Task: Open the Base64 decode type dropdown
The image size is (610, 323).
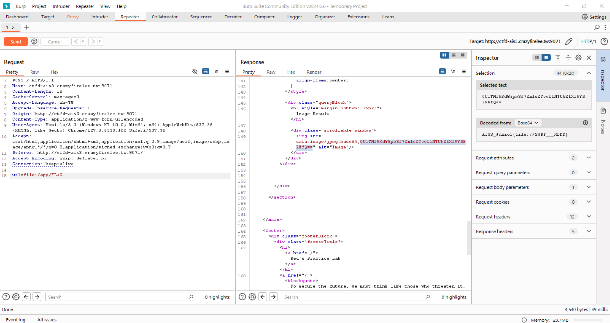Action: [528, 123]
